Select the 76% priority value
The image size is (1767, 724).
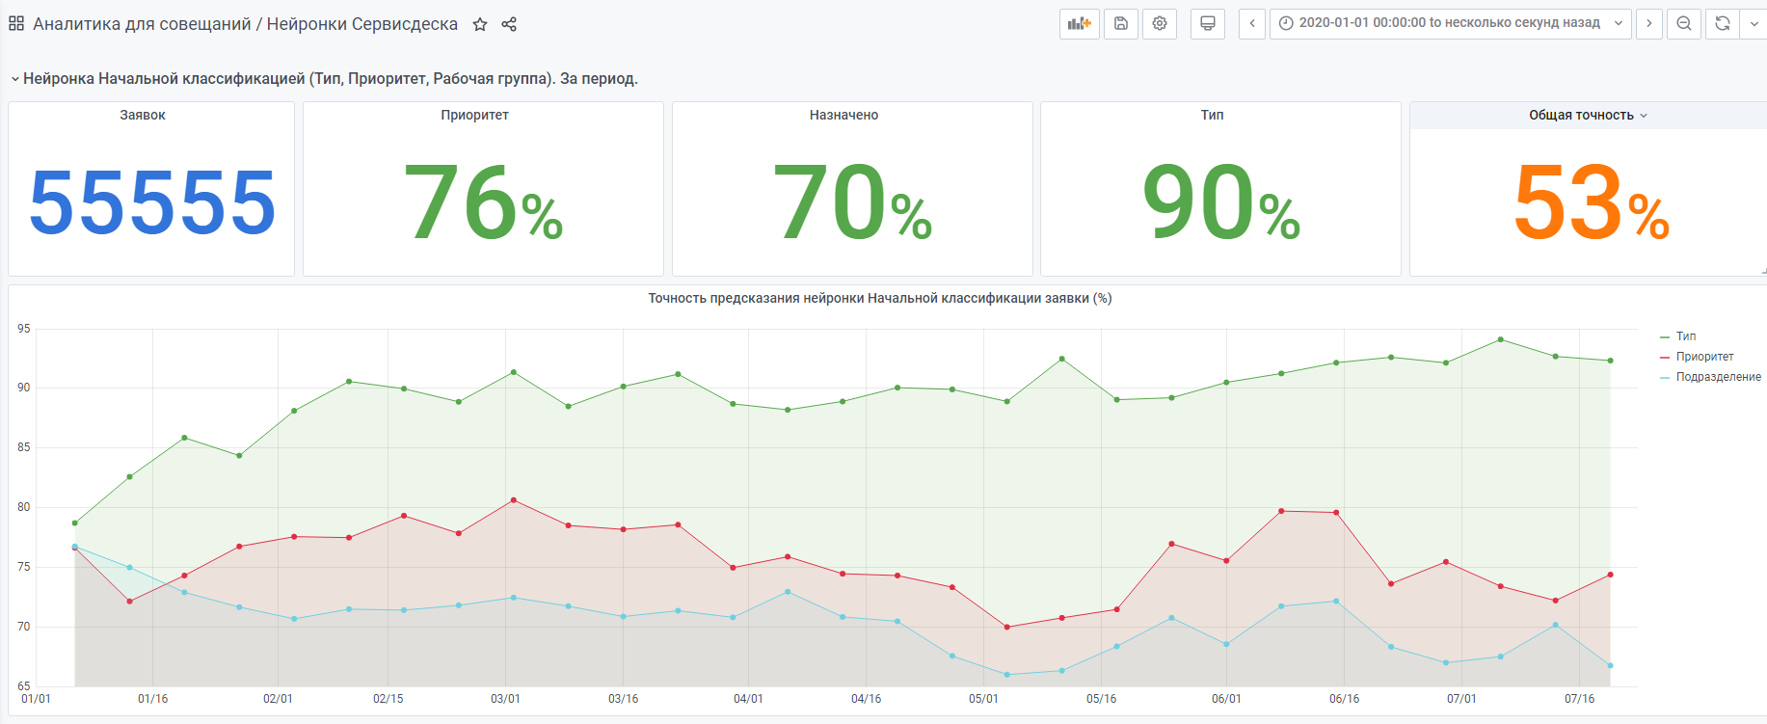pyautogui.click(x=483, y=201)
